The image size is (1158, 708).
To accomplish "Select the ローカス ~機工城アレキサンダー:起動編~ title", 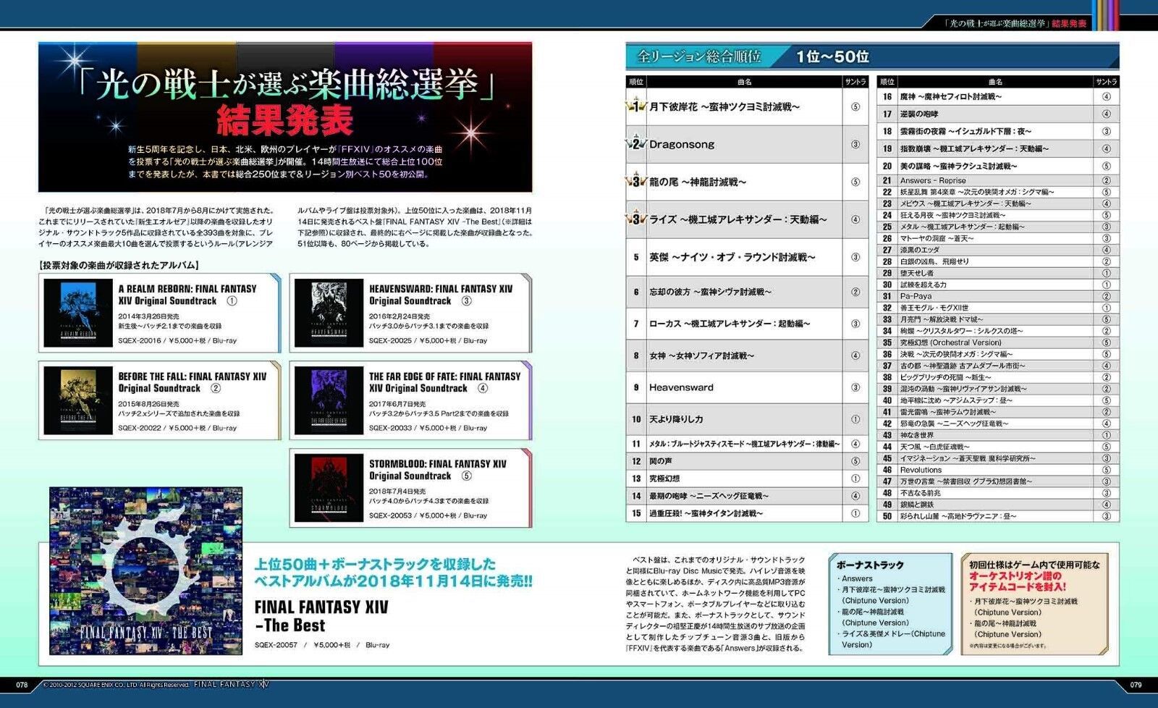I will coord(730,324).
